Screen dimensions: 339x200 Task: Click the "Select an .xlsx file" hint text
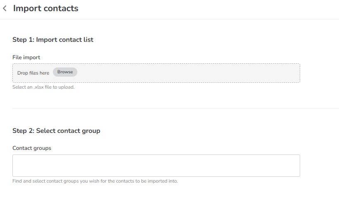[x=43, y=87]
